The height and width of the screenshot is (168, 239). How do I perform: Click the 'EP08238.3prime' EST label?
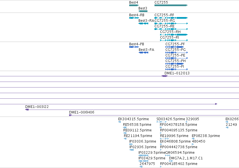coord(206,136)
